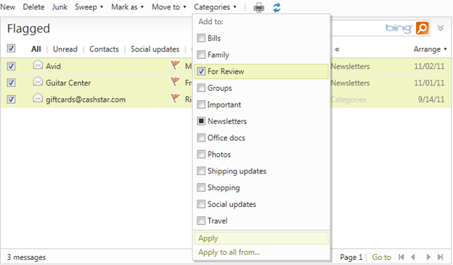Check the Shipping updates category
Viewport: 453px width, 265px height.
pos(201,171)
